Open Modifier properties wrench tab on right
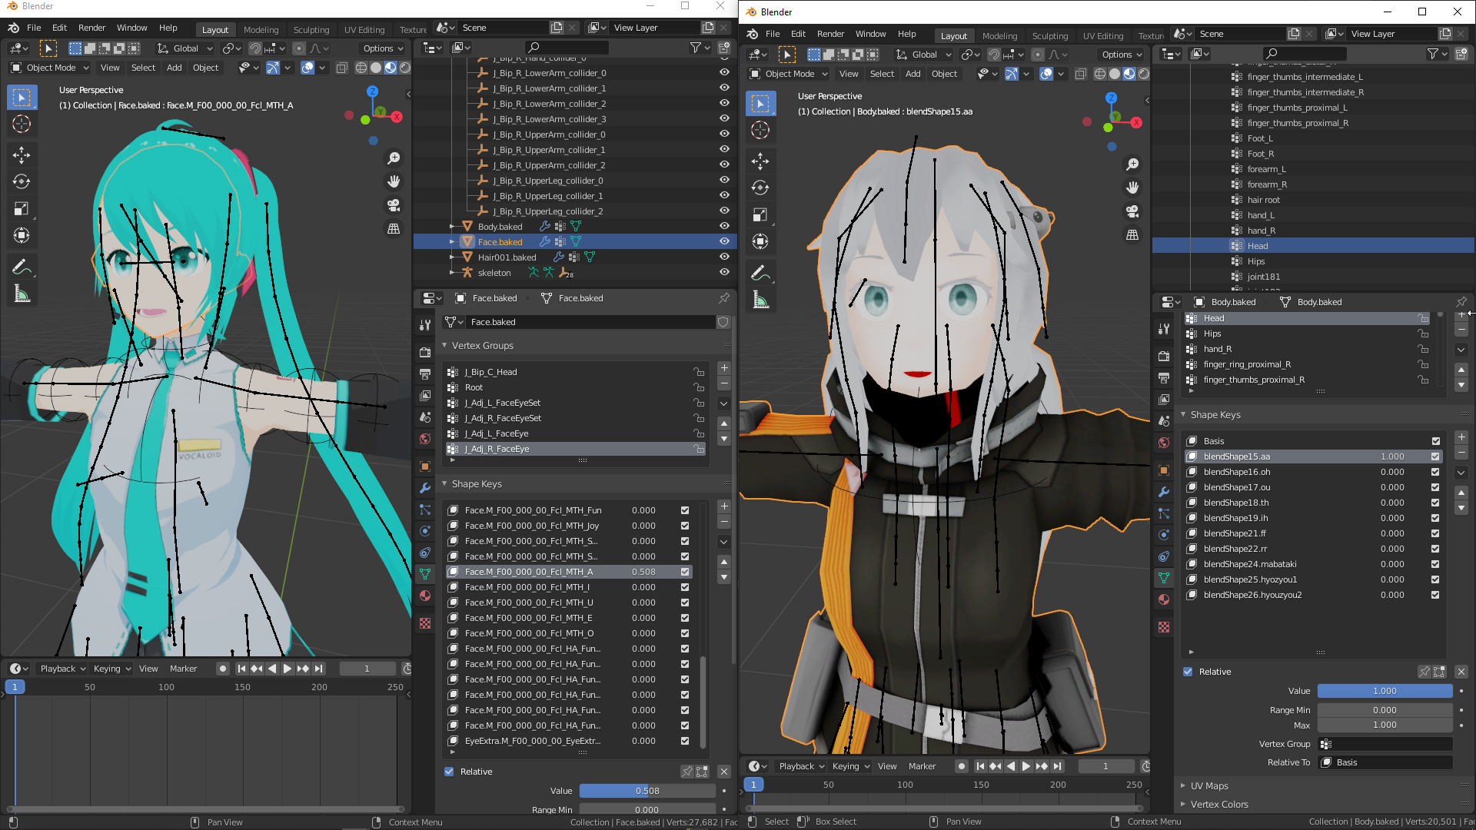 [x=1164, y=492]
